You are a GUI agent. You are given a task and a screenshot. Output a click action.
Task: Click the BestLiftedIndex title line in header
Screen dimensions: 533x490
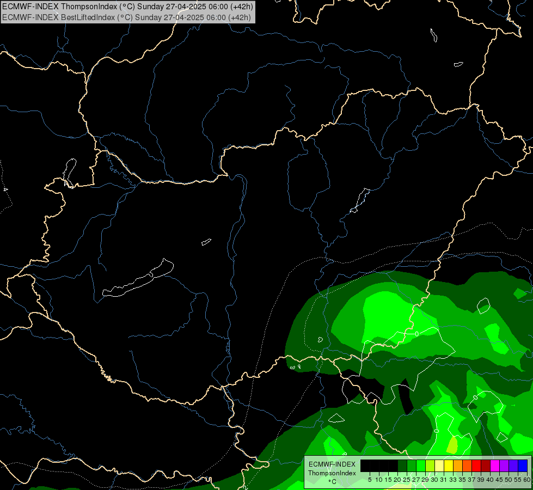pyautogui.click(x=126, y=17)
